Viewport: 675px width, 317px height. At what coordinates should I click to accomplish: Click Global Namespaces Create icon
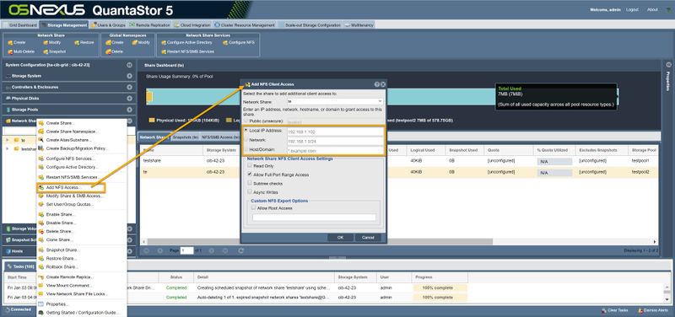pyautogui.click(x=109, y=43)
